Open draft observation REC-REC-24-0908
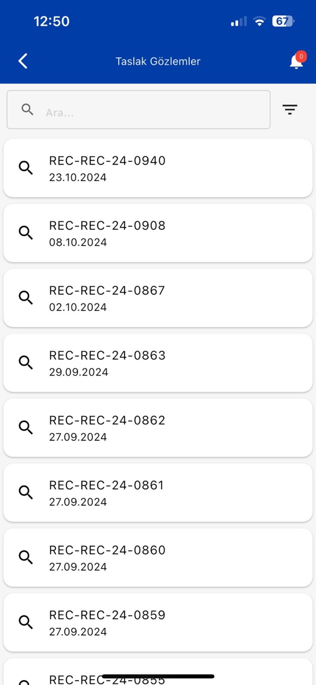The image size is (316, 685). point(158,233)
